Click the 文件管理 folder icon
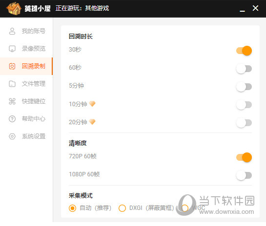This screenshot has height=226, width=266. pos(12,84)
